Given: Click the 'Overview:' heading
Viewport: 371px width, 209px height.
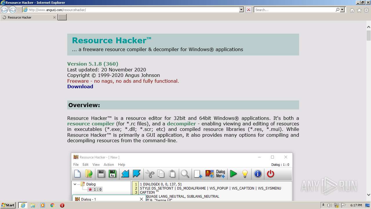Looking at the screenshot, I should 84,105.
